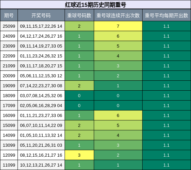Click winning numbers 05,06,11,12,15,30 12
This screenshot has height=170, width=191.
[41, 76]
